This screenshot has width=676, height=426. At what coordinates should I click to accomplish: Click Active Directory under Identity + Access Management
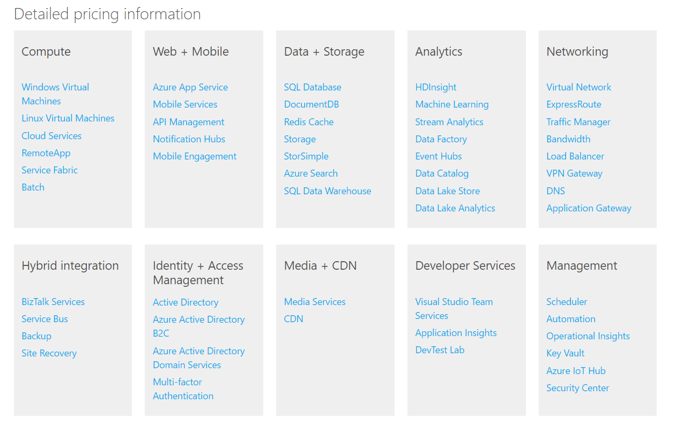coord(185,302)
